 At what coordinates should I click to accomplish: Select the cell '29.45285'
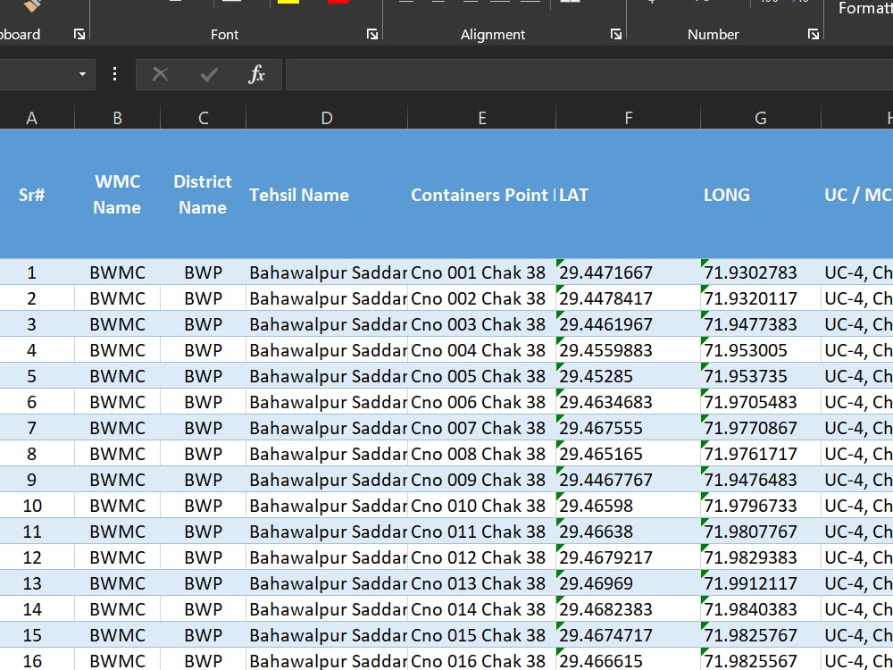(628, 376)
